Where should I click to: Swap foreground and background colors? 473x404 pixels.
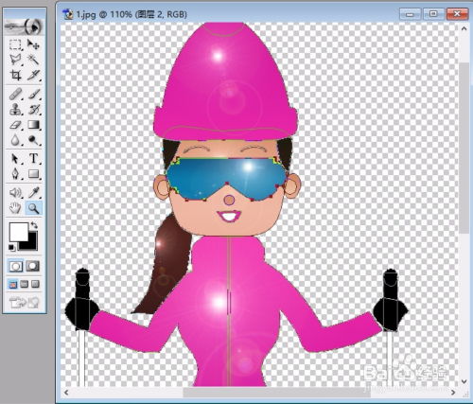click(x=34, y=225)
